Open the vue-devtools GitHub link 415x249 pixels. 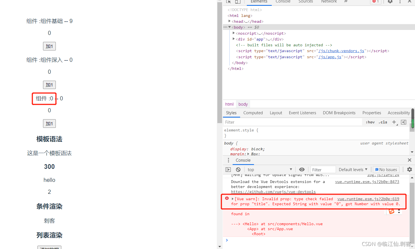[x=273, y=192]
